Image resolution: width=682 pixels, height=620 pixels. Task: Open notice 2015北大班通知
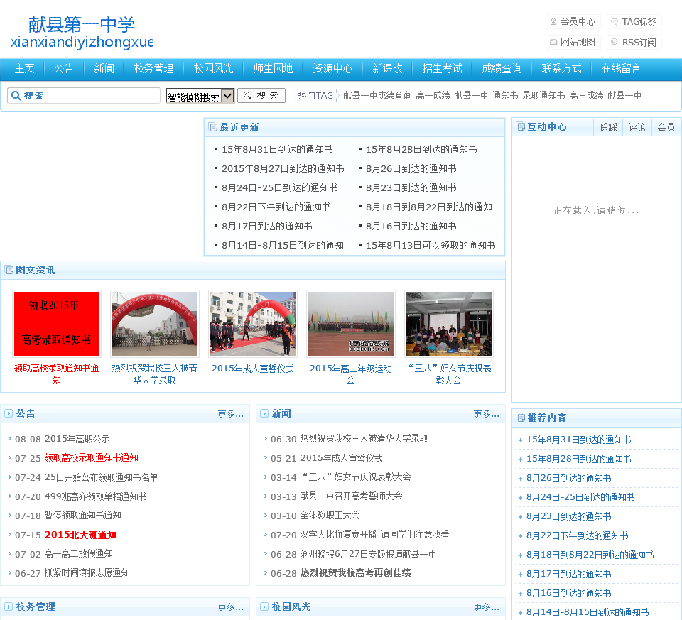click(x=80, y=534)
